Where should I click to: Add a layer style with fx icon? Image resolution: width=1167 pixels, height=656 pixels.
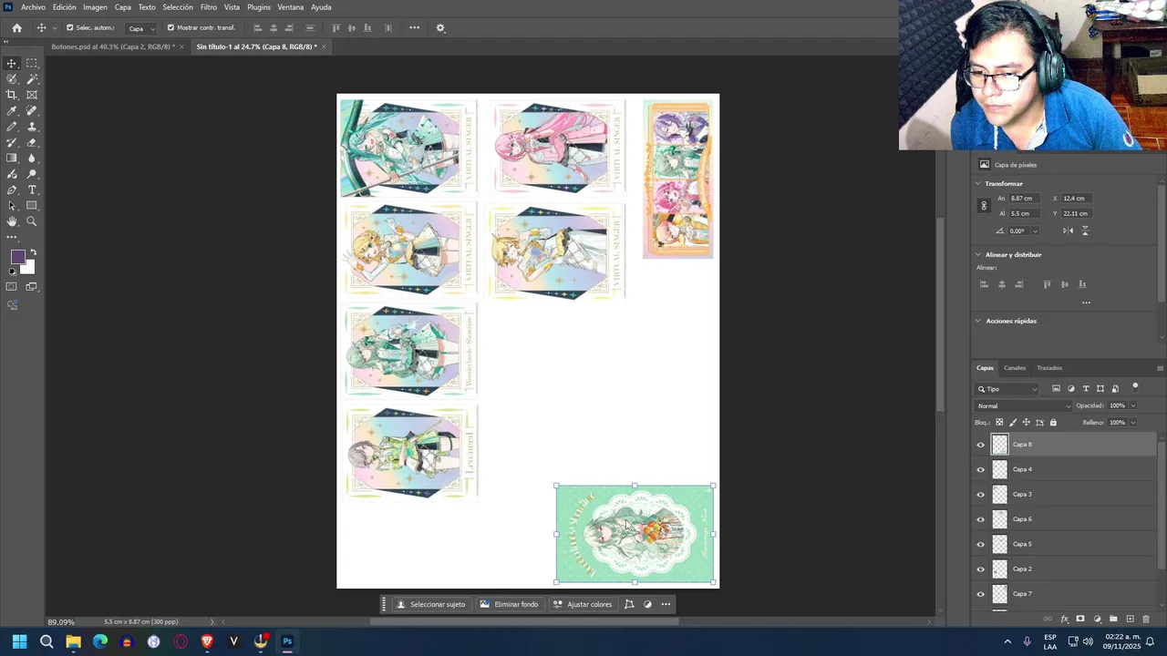coord(1064,620)
